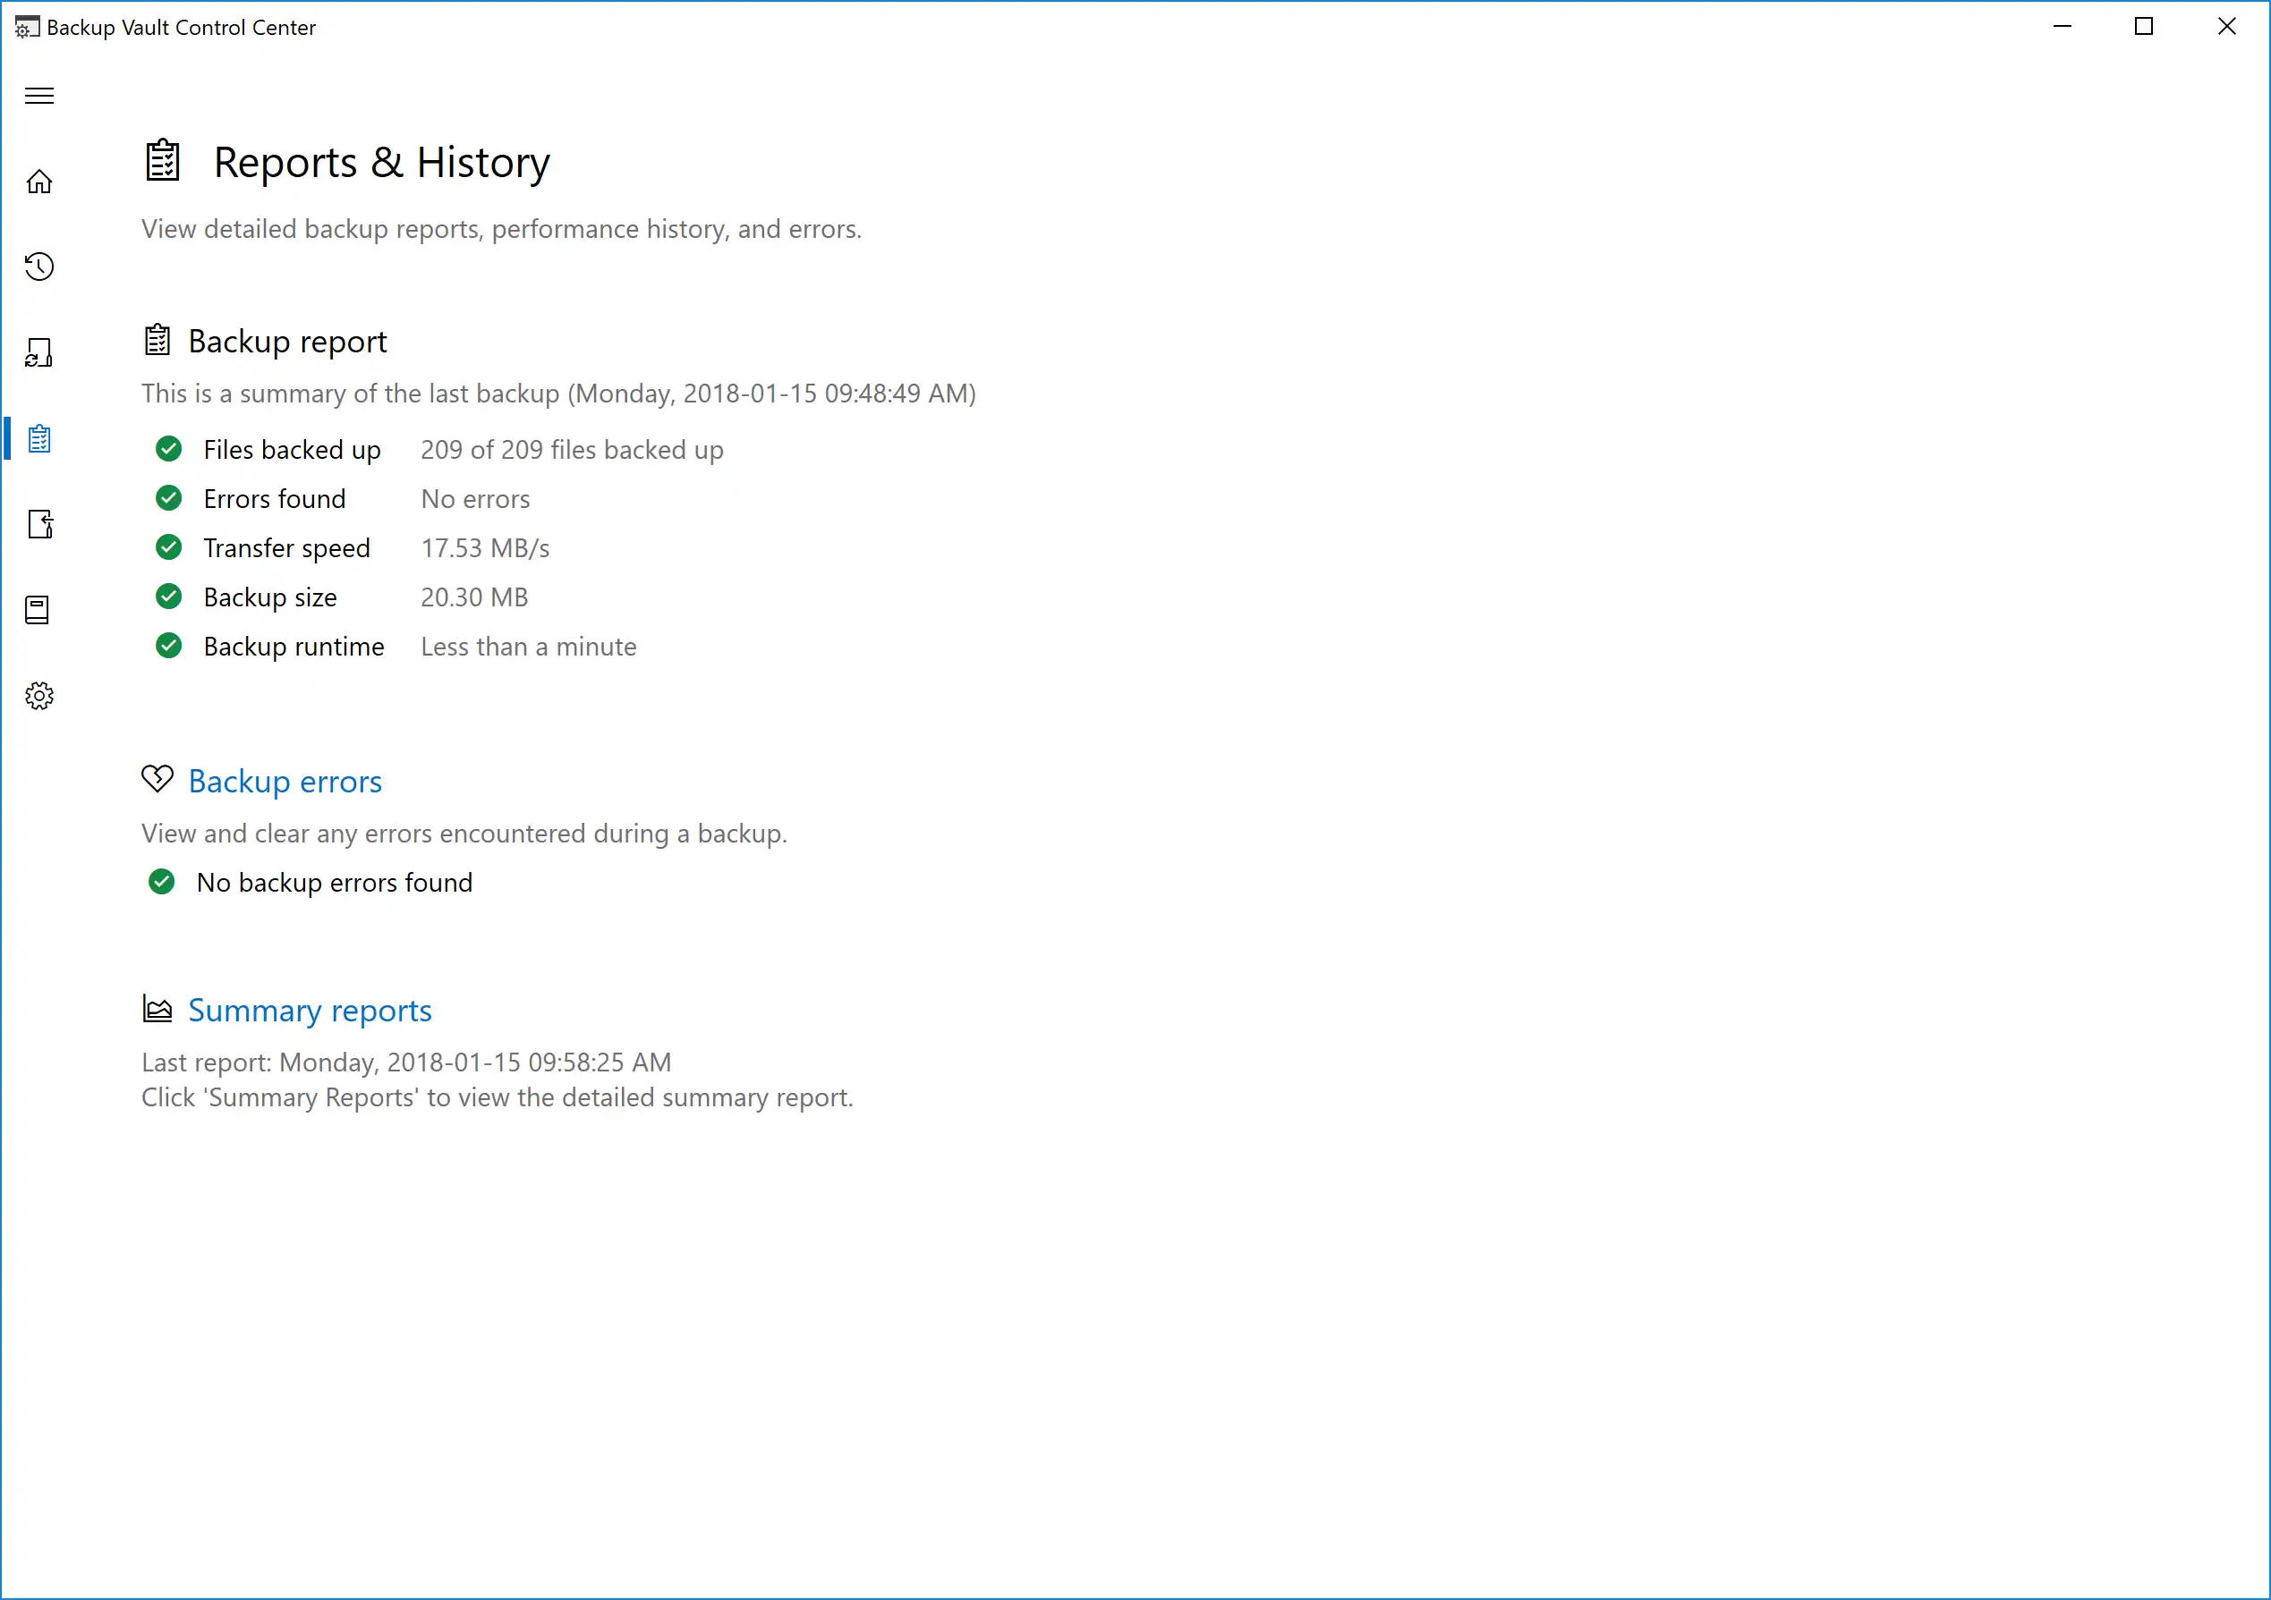Open the book log sidebar icon

(38, 610)
